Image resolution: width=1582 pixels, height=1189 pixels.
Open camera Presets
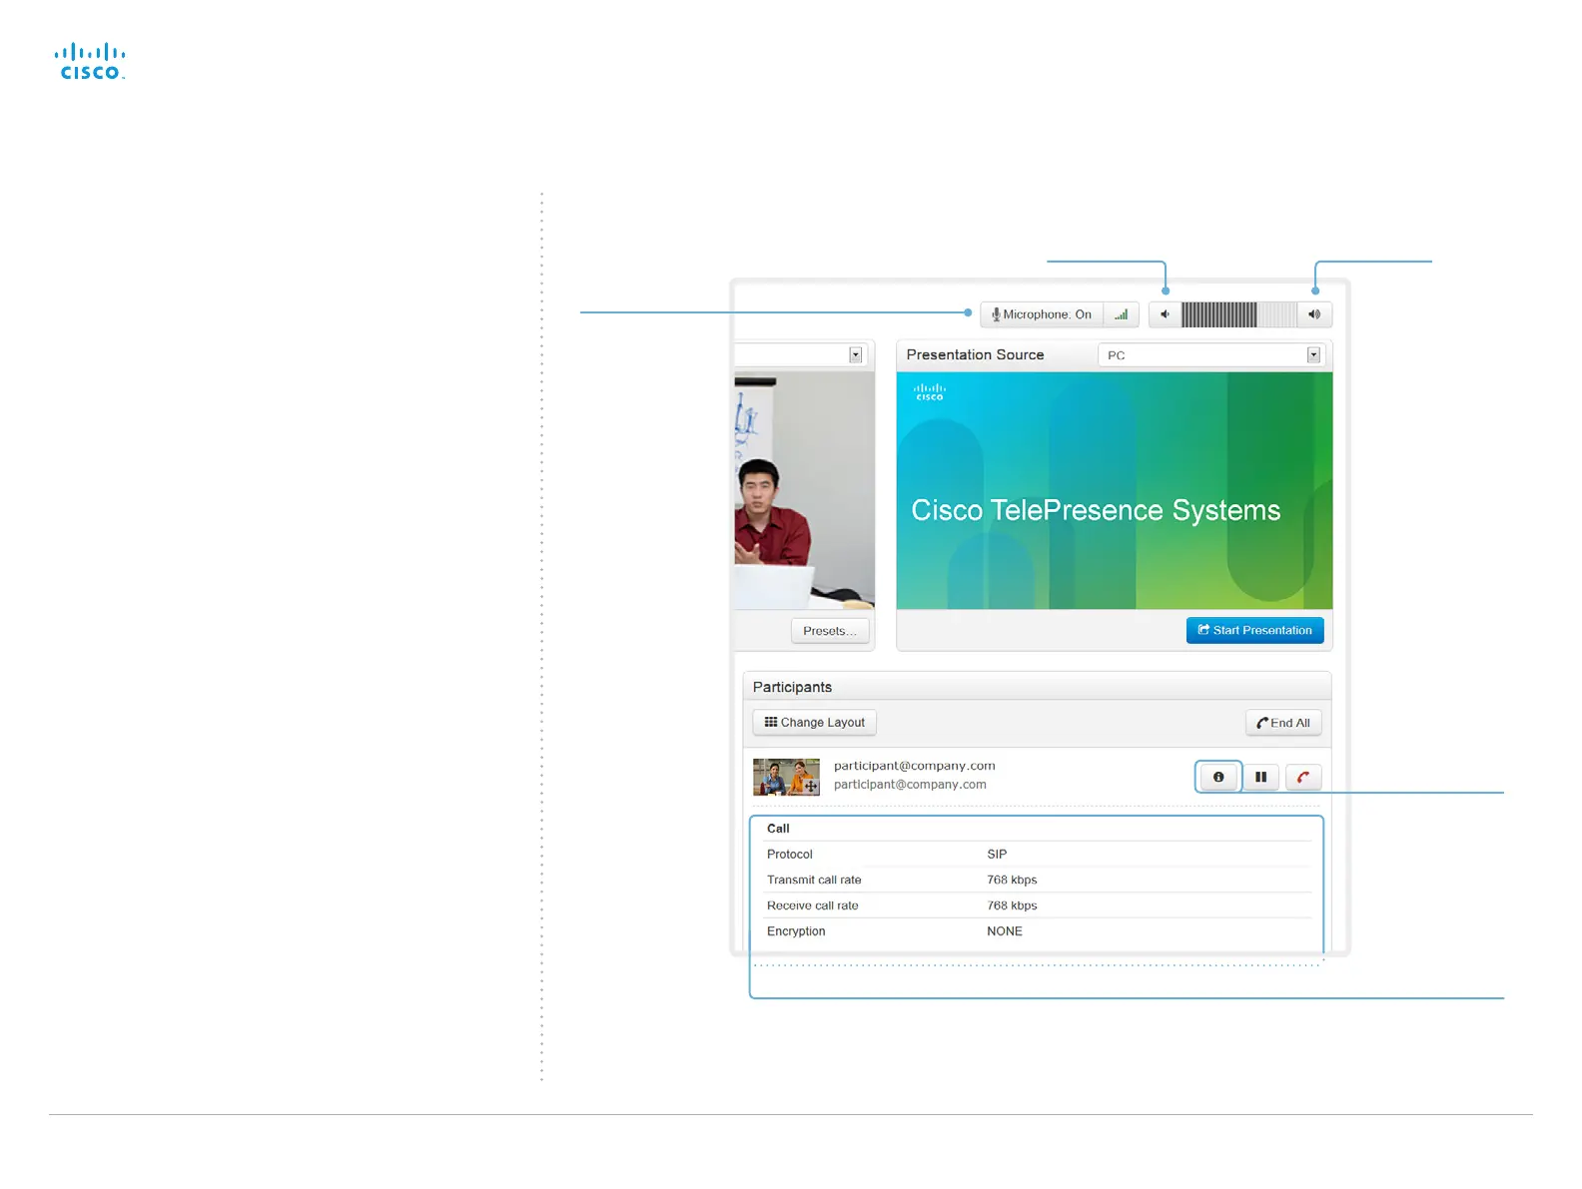830,631
